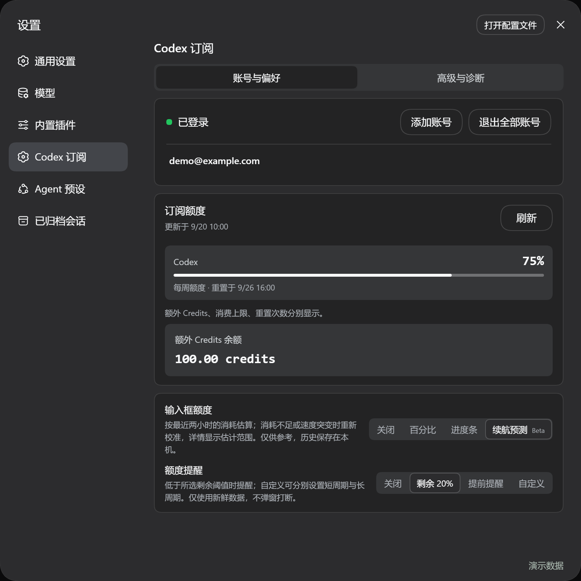Viewport: 581px width, 581px height.
Task: Open the 模型 settings section
Action: (68, 93)
